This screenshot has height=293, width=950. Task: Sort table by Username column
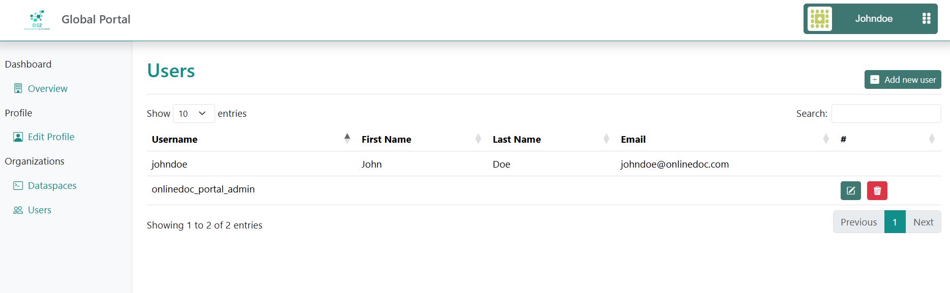[x=174, y=139]
